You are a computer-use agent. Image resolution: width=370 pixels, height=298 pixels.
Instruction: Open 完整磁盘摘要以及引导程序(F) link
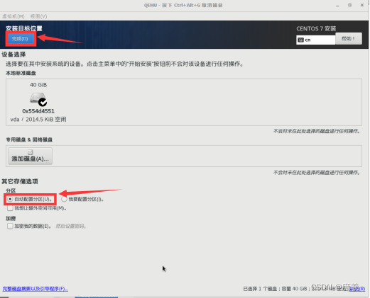click(36, 289)
